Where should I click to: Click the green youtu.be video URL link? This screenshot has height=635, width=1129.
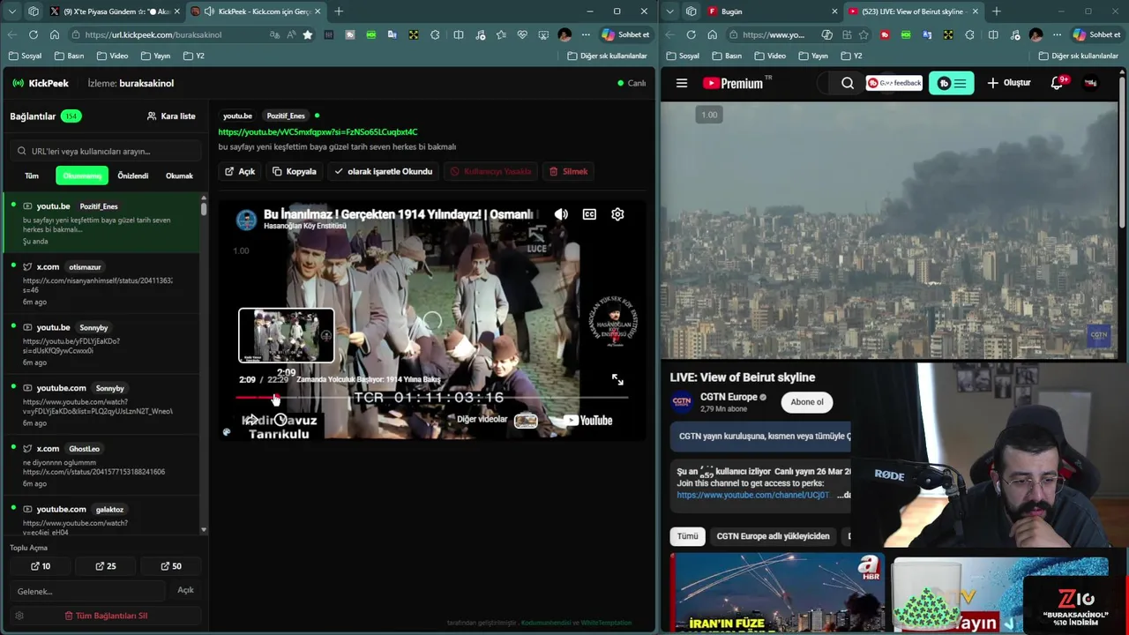pos(318,132)
